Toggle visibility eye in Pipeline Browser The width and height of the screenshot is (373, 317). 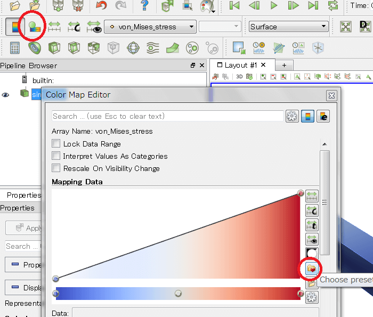click(6, 94)
